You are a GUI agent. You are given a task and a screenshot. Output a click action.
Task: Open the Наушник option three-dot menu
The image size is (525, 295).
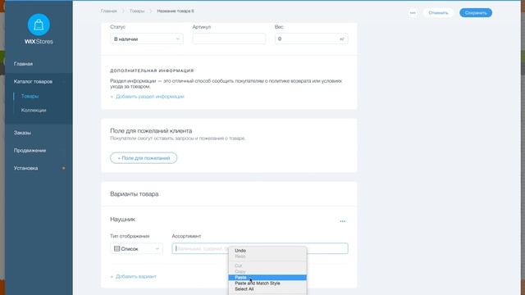342,221
